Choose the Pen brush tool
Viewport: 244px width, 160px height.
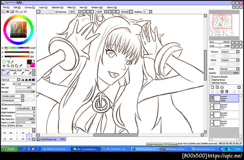click(5, 72)
